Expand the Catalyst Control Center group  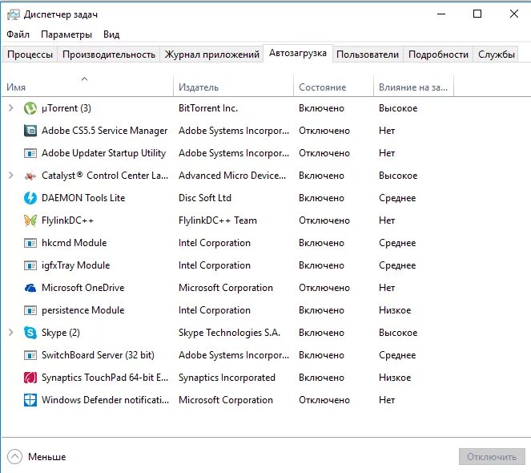11,176
